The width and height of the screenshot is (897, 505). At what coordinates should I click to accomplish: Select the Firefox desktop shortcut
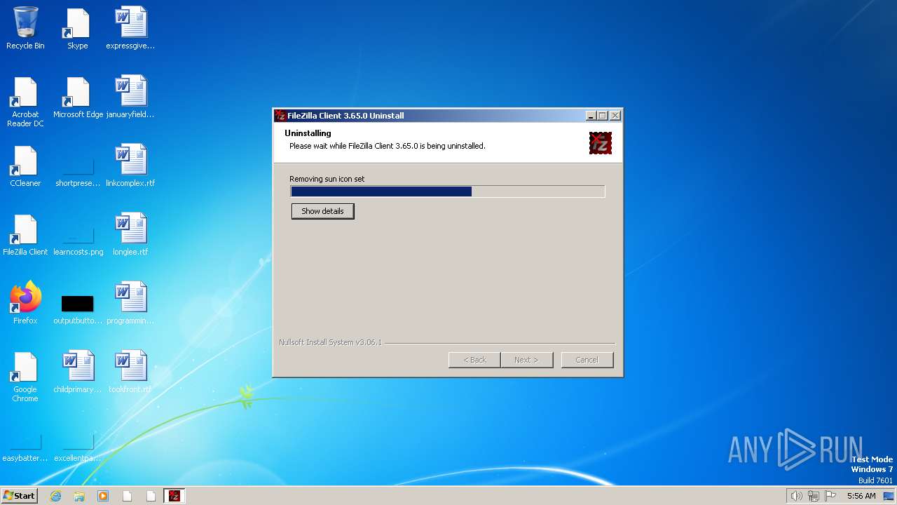[x=25, y=303]
